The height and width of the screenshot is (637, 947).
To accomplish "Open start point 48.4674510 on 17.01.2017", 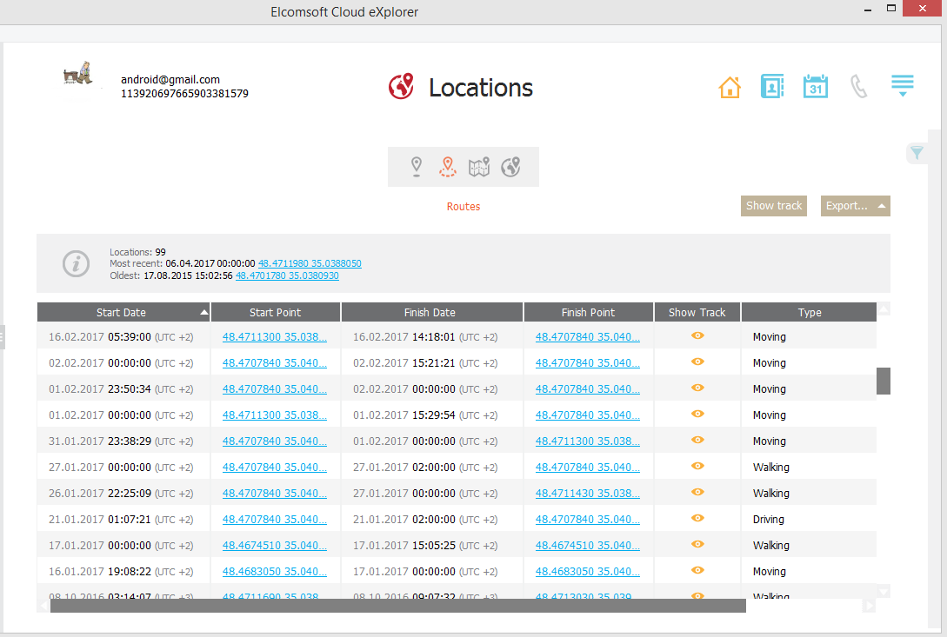I will (274, 545).
